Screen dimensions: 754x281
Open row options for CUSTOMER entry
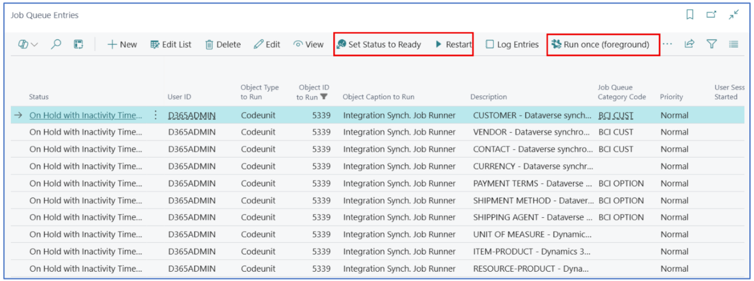(156, 116)
